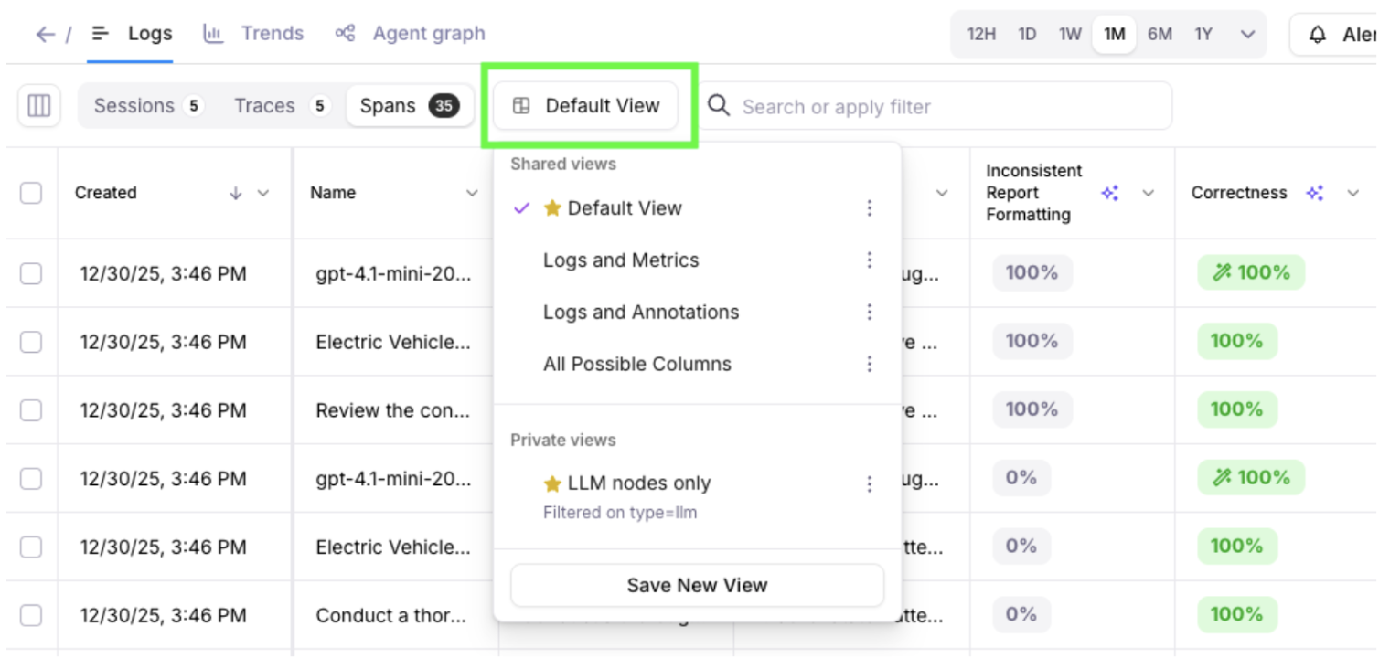Switch to Spans view

click(x=409, y=106)
